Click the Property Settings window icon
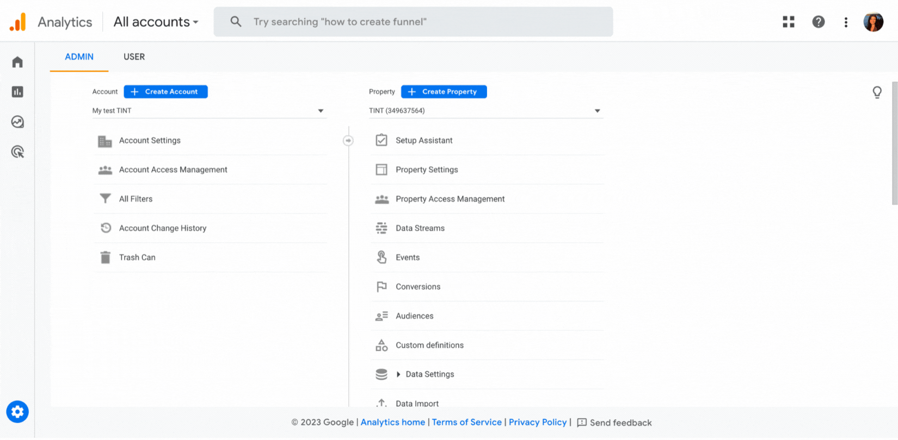The image size is (898, 440). [x=382, y=169]
